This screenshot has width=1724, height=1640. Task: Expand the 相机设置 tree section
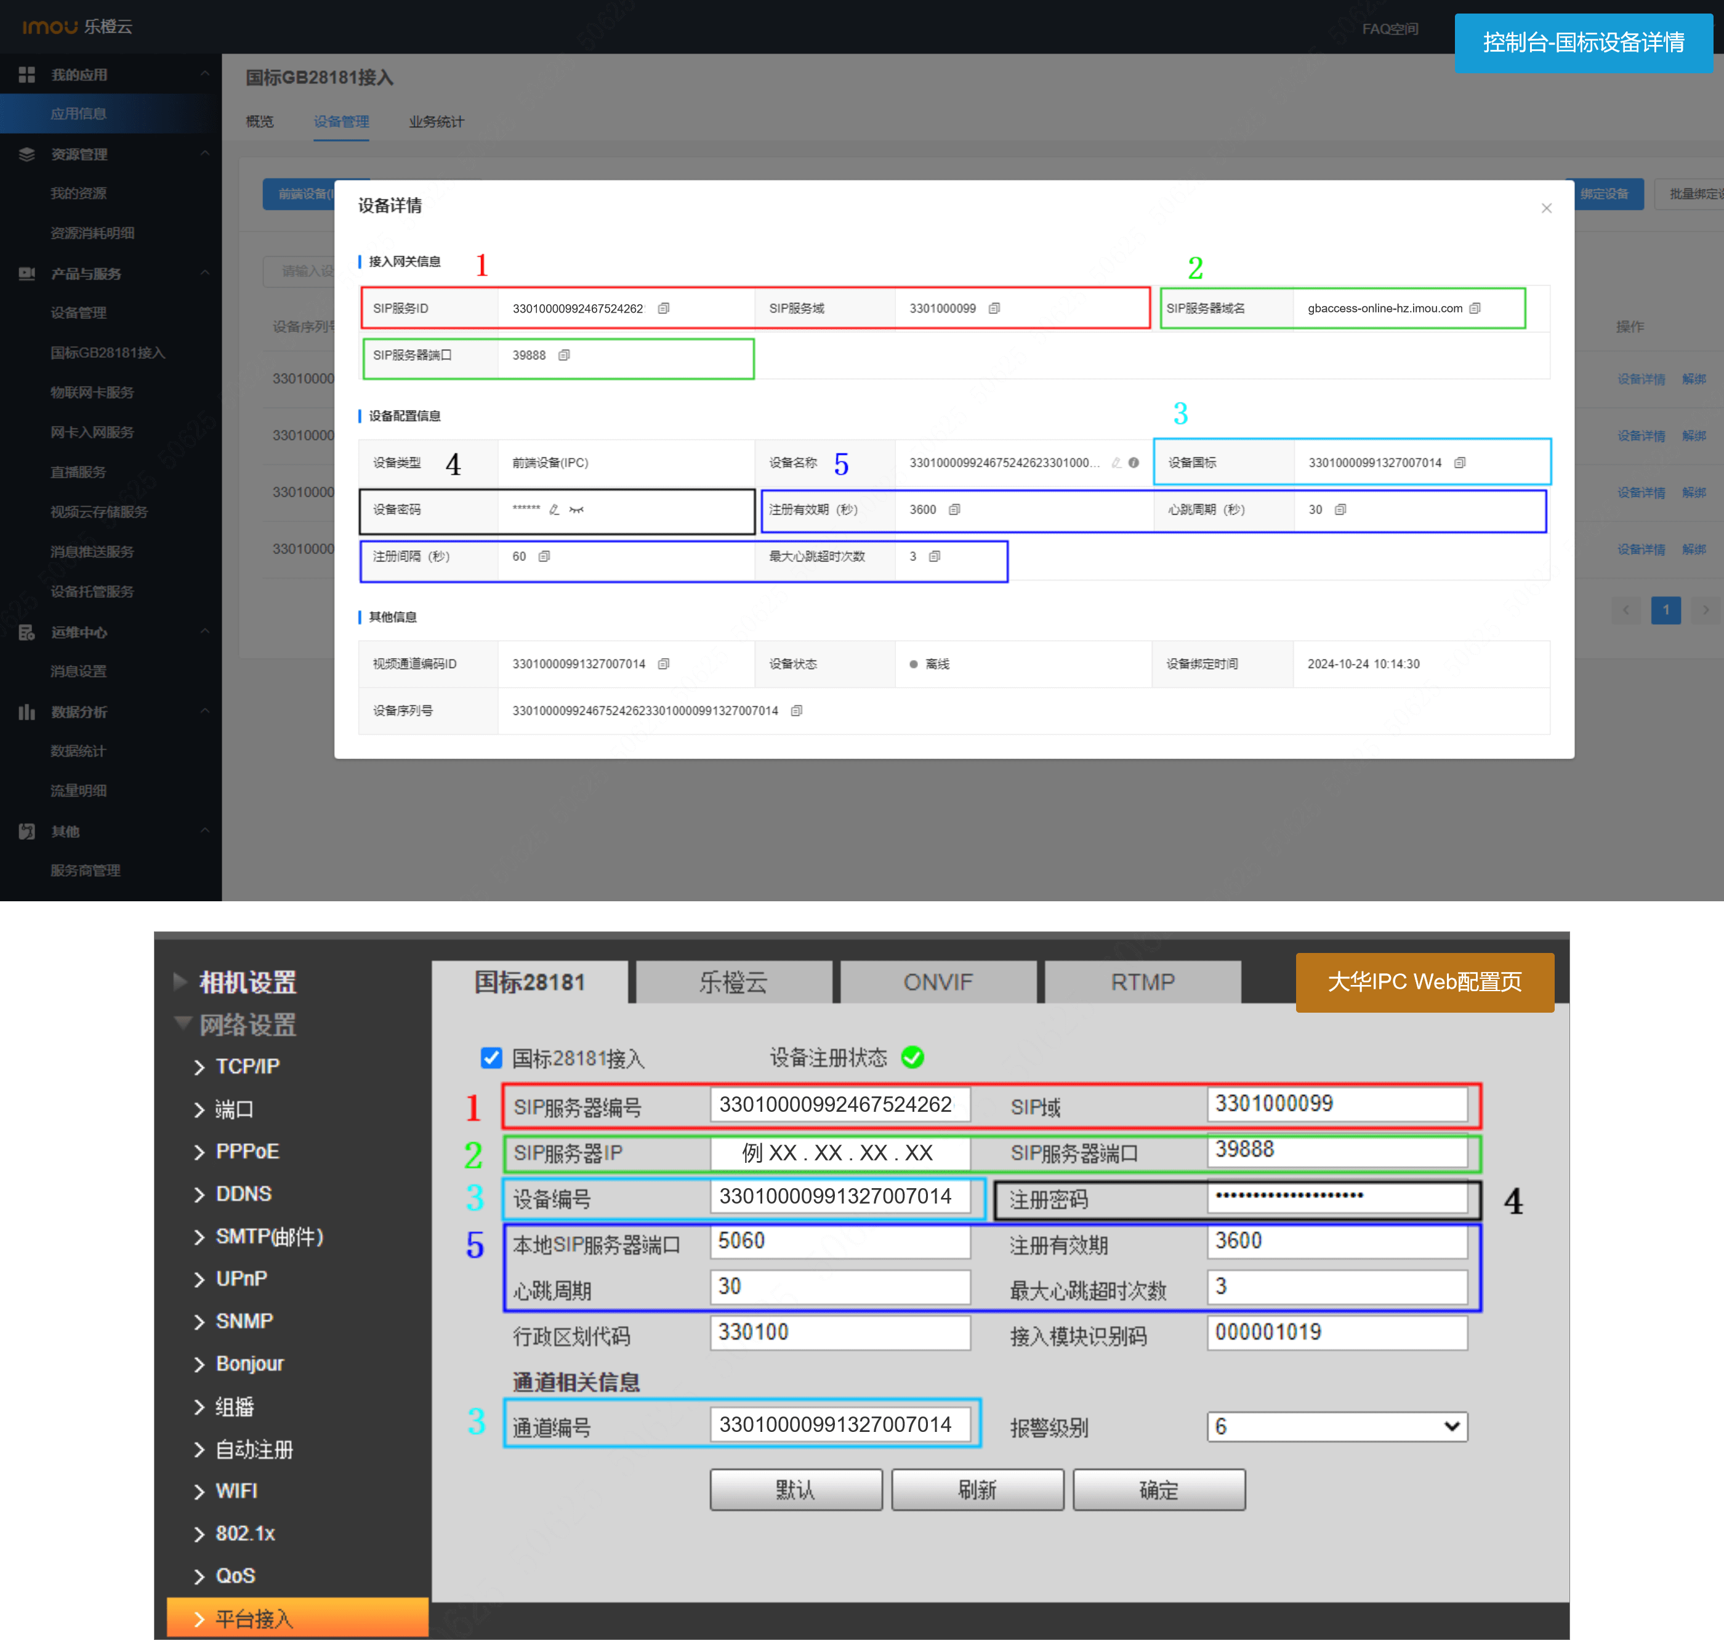coord(181,982)
